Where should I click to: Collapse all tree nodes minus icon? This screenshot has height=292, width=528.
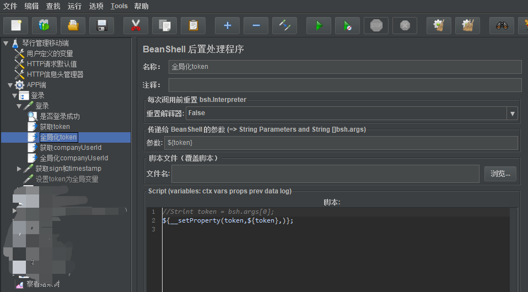click(x=256, y=25)
